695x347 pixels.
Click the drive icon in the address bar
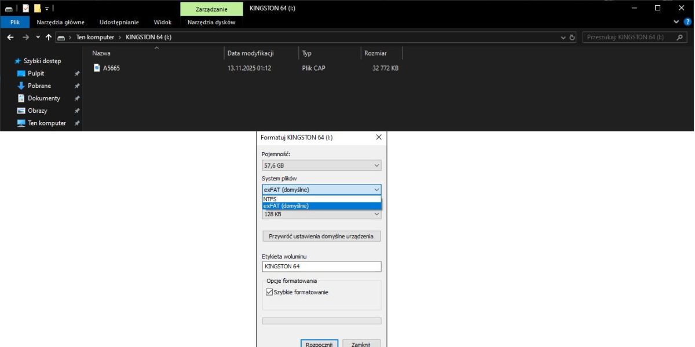point(61,38)
